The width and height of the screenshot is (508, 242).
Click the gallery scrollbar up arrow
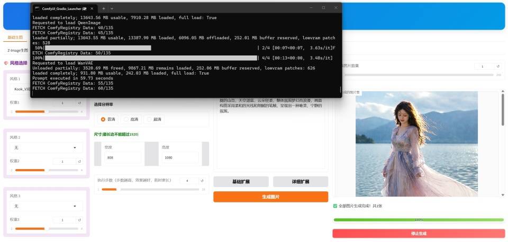click(503, 92)
